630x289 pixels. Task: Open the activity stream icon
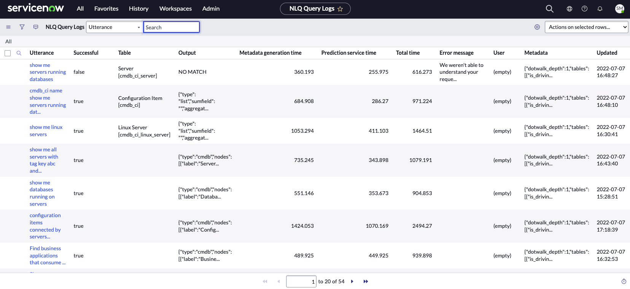click(x=36, y=27)
